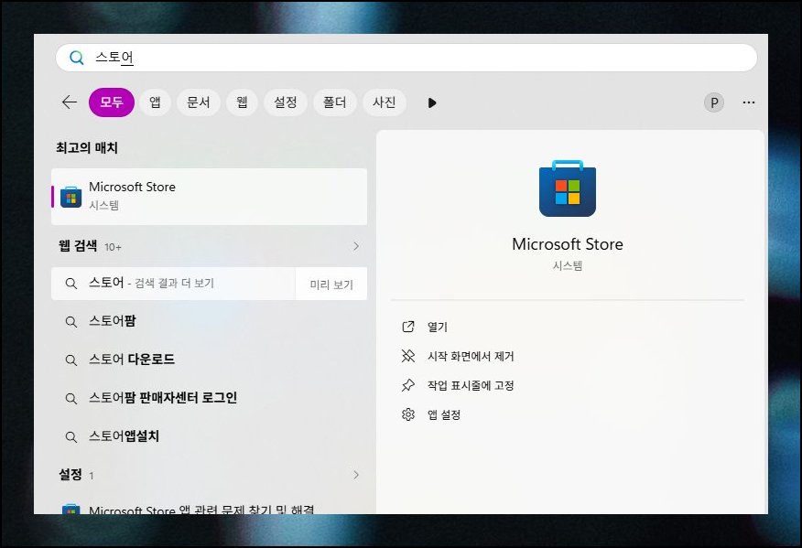Click Microsoft Store icon in best match
This screenshot has width=802, height=548.
[71, 197]
